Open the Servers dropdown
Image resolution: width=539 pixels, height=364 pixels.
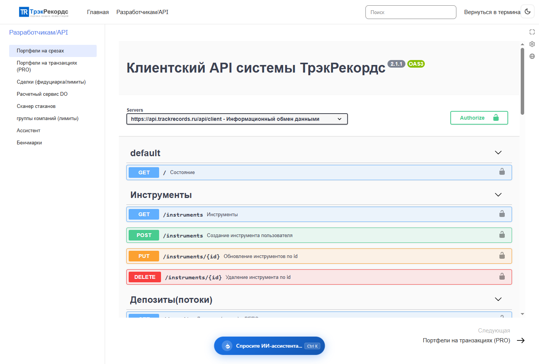click(237, 119)
